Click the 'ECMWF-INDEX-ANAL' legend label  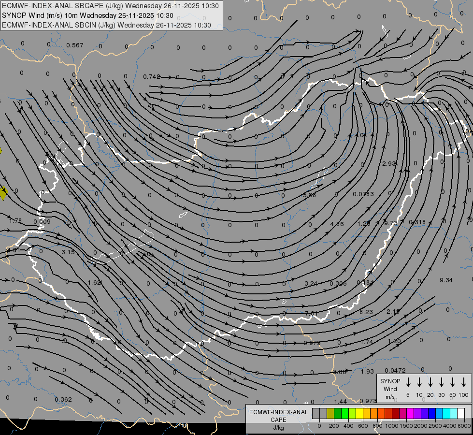278,412
